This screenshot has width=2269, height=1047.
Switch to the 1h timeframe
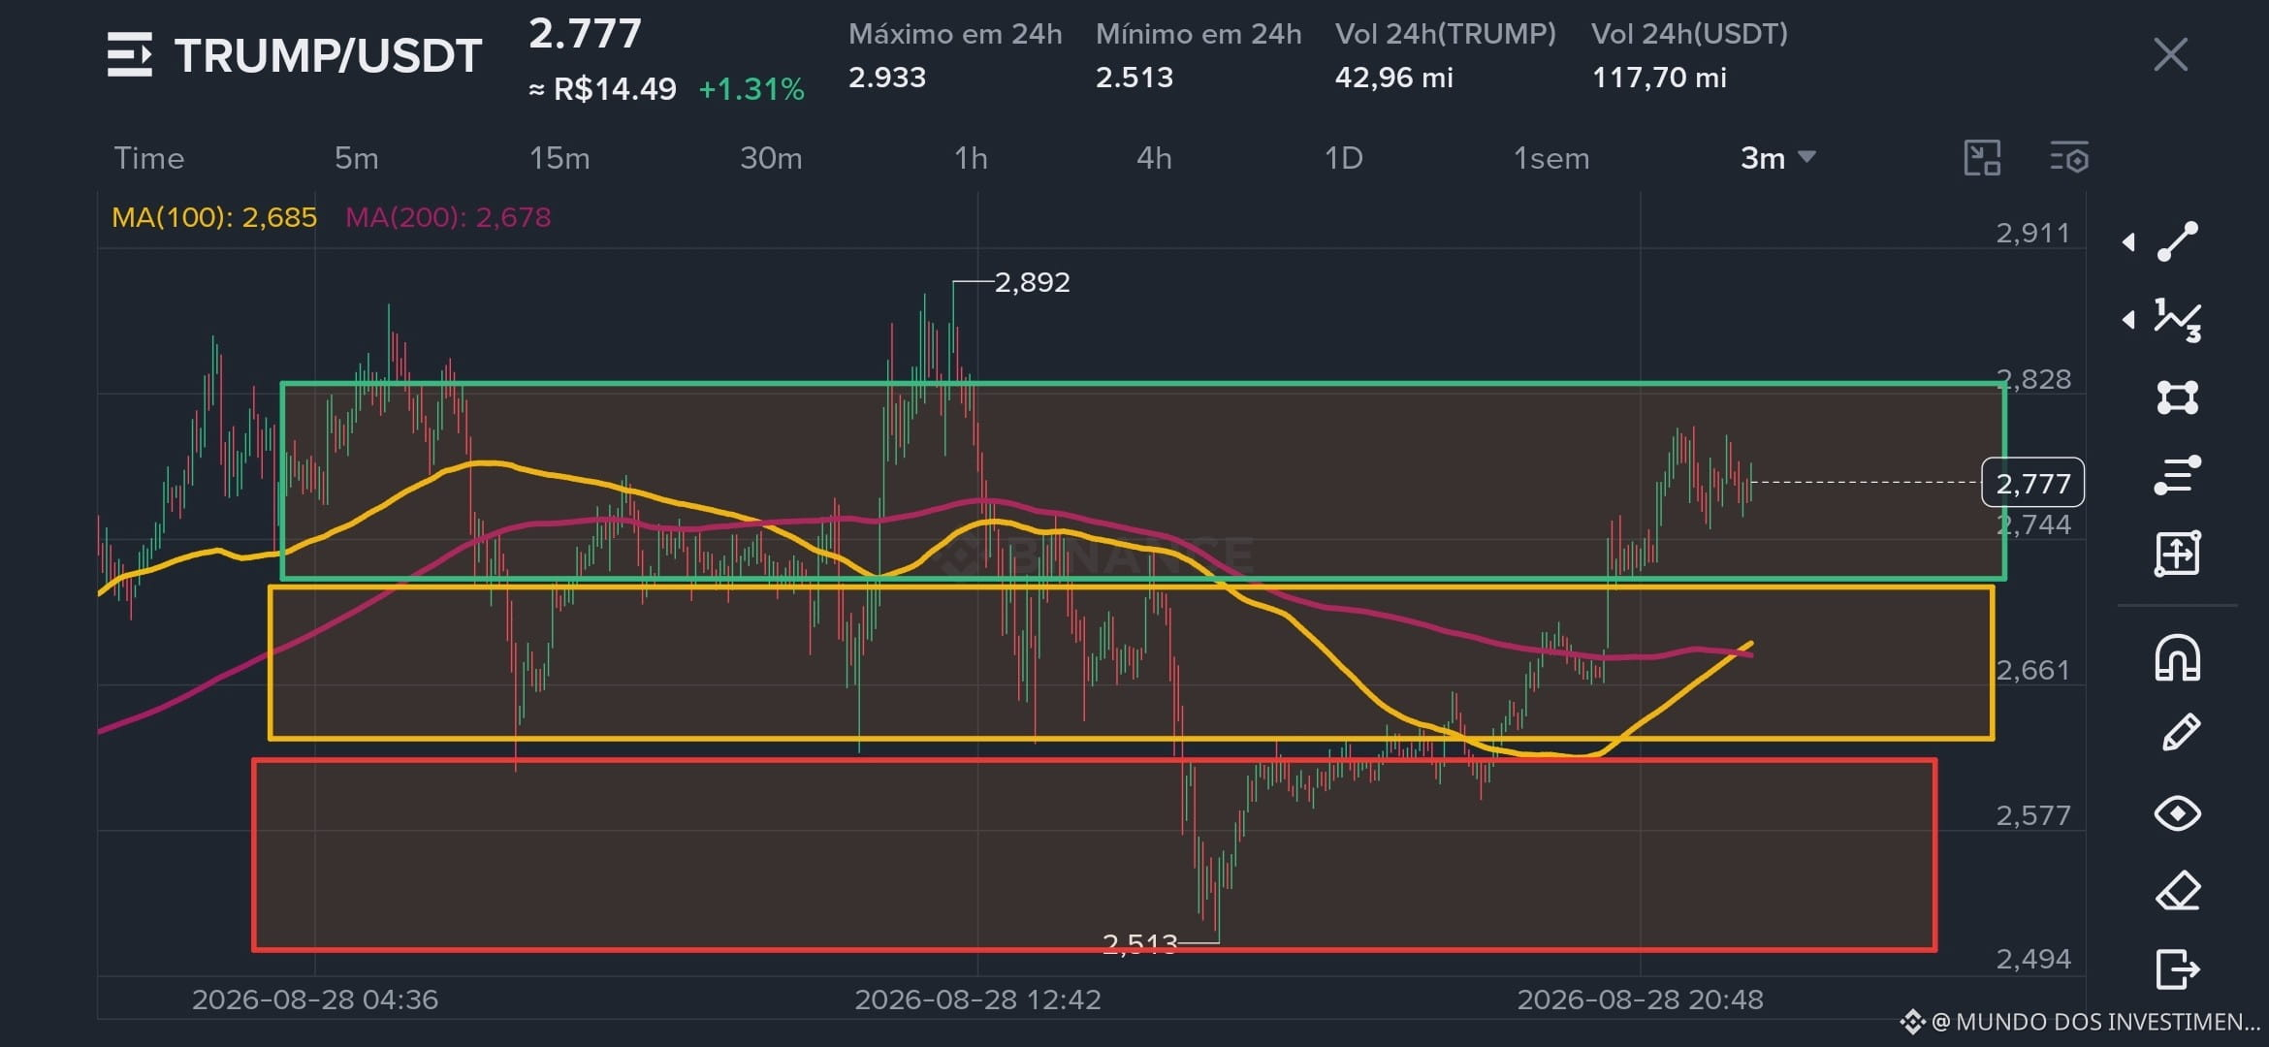[x=971, y=158]
